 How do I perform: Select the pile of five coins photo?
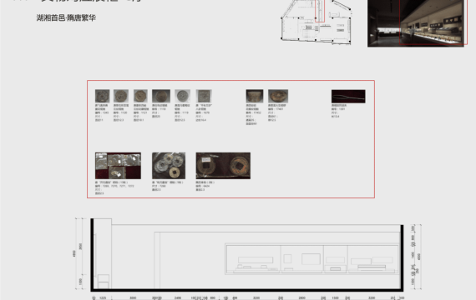coord(169,166)
